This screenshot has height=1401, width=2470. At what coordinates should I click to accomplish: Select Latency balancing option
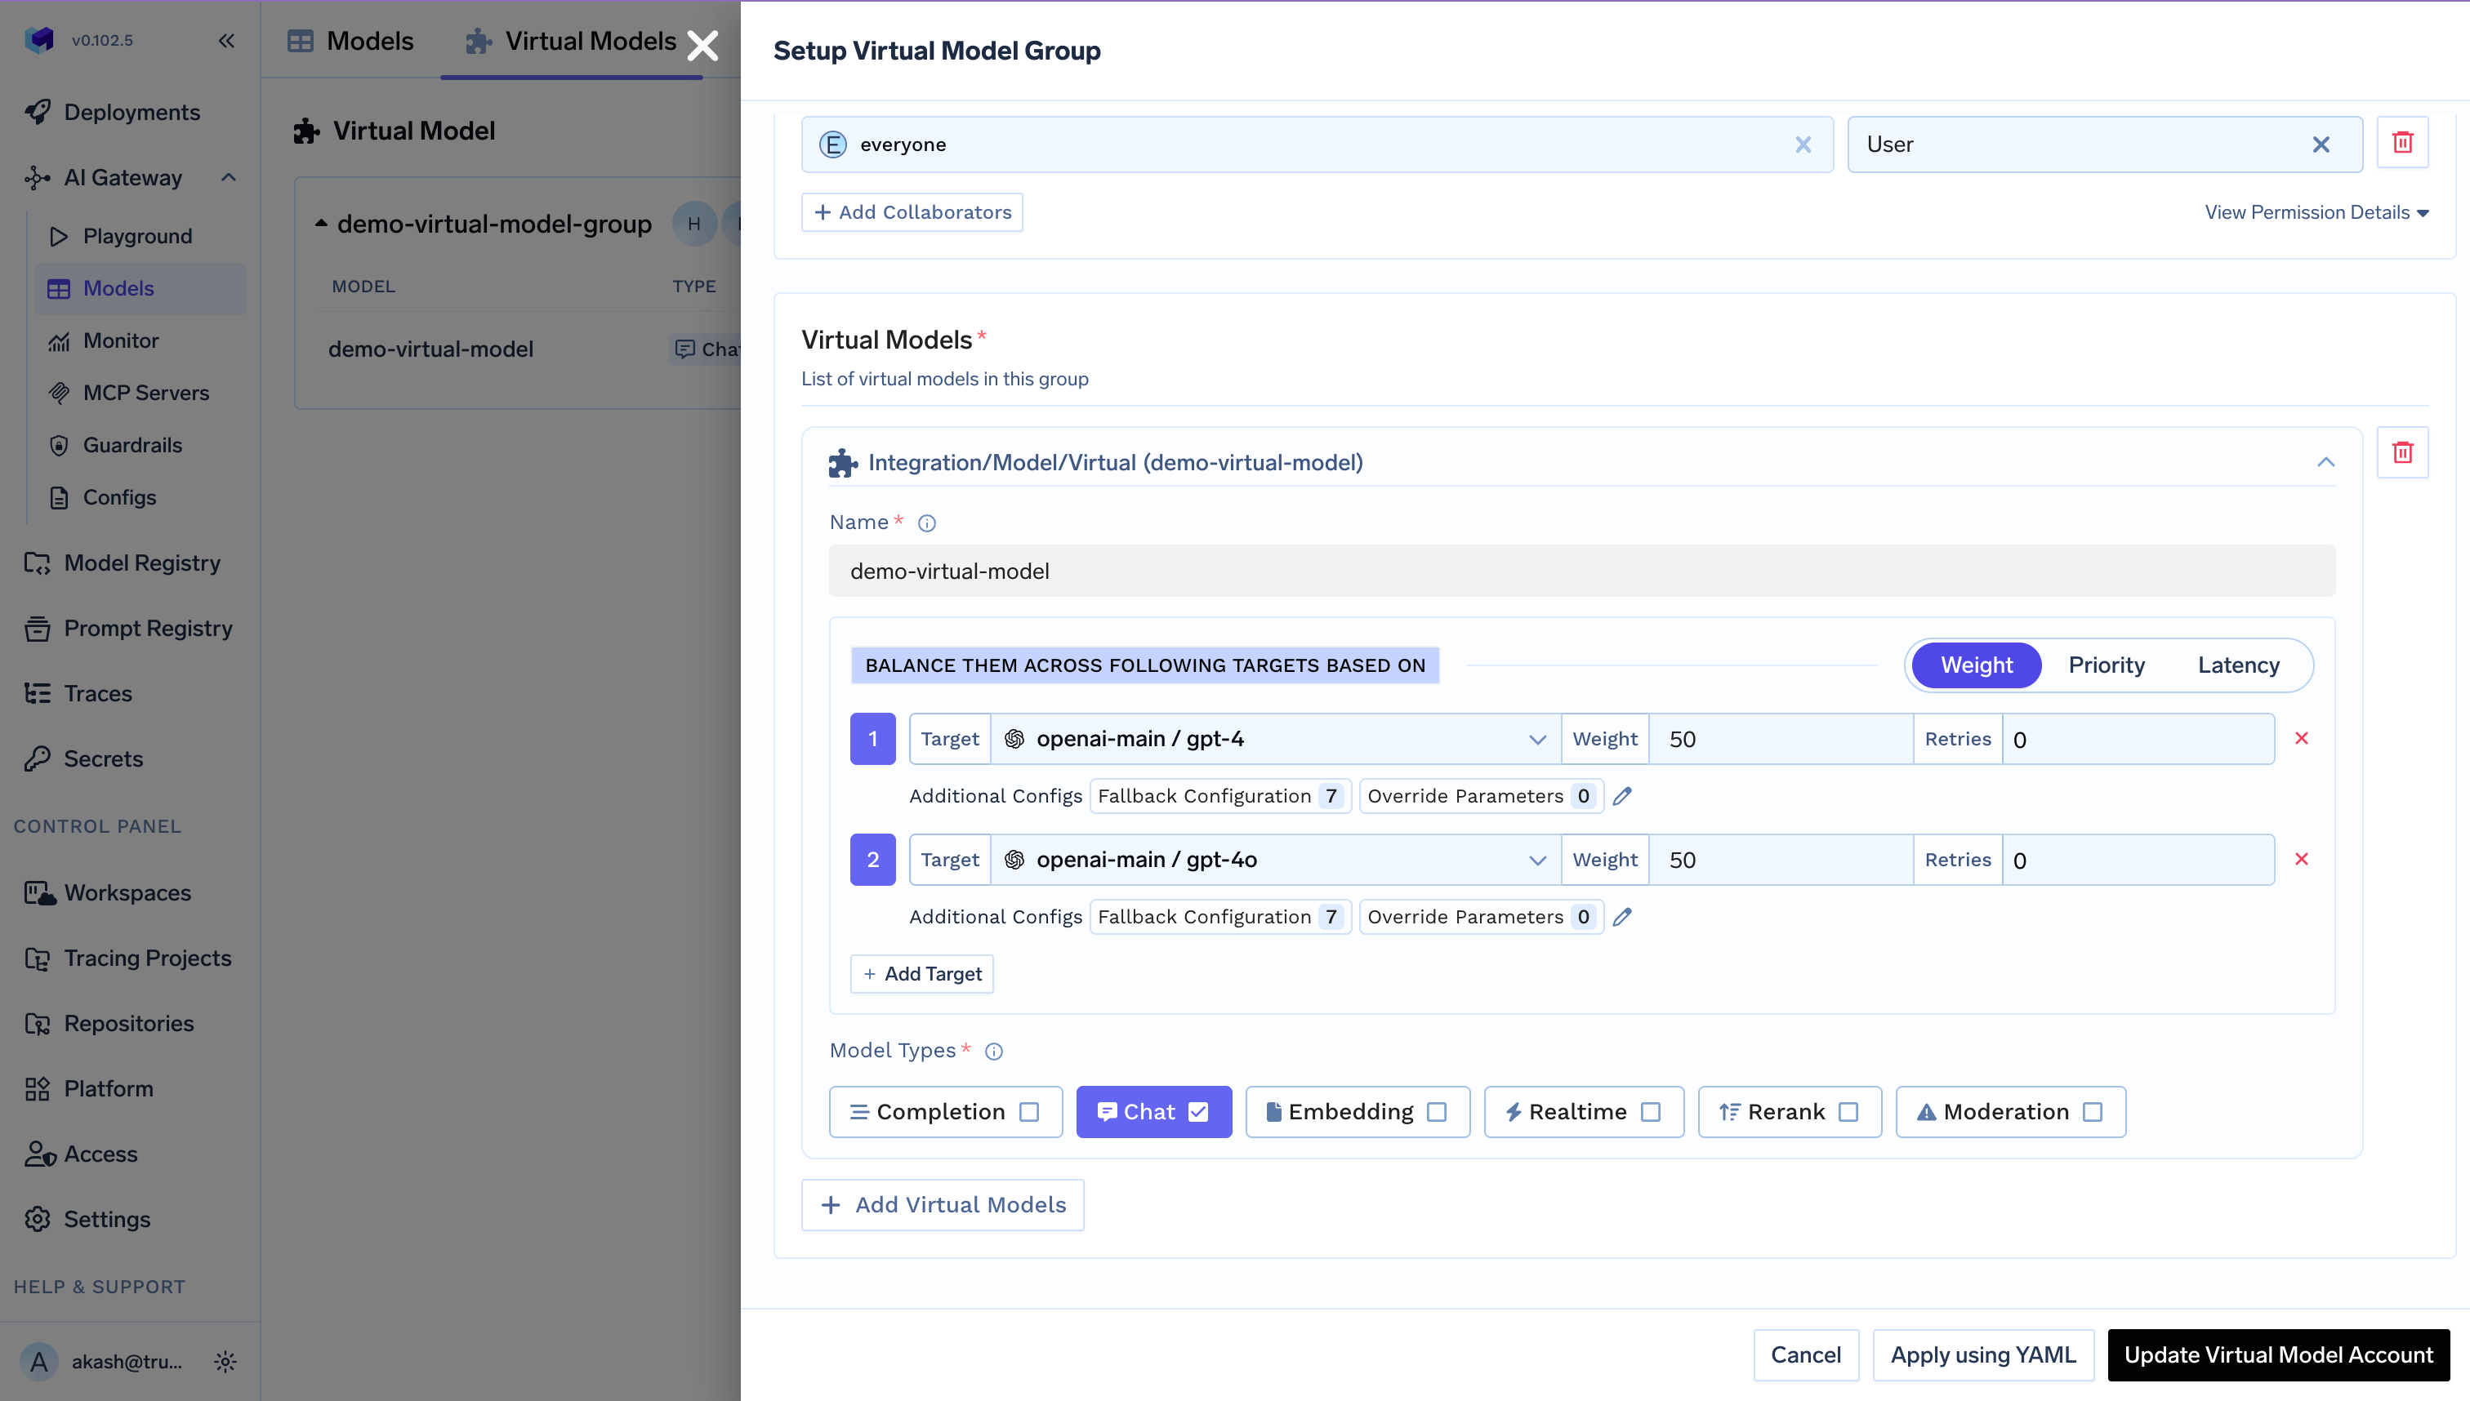click(2237, 665)
